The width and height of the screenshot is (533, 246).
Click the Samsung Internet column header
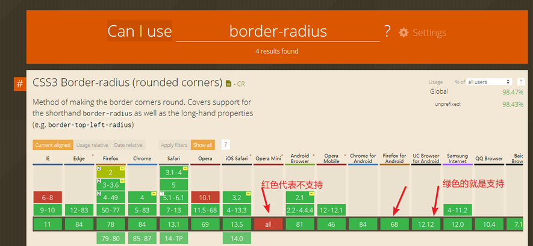458,158
